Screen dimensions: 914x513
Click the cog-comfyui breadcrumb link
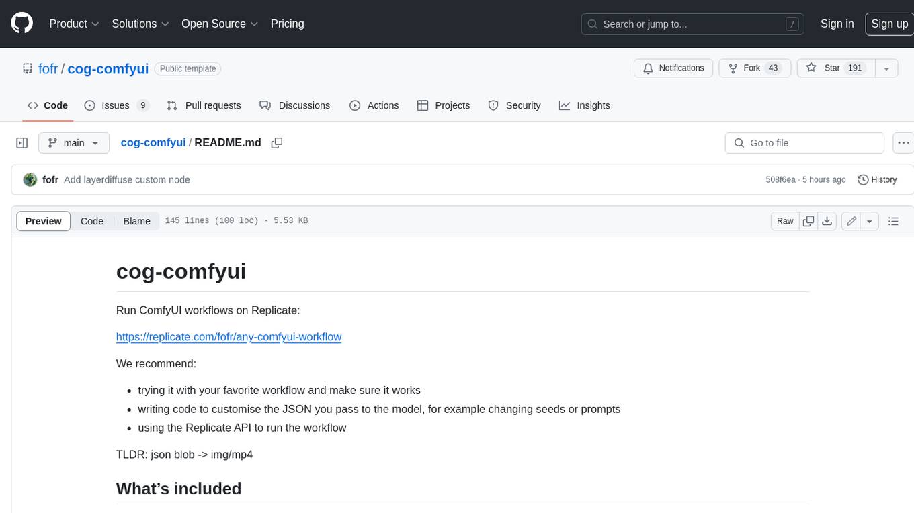coord(153,142)
